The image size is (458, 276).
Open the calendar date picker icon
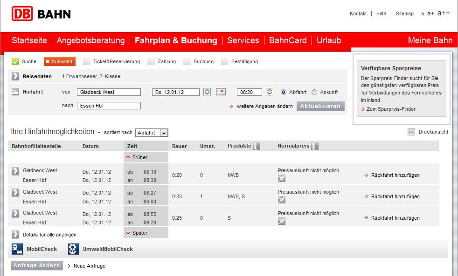[221, 92]
